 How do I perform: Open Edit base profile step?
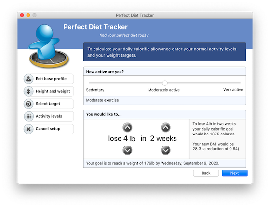point(49,79)
